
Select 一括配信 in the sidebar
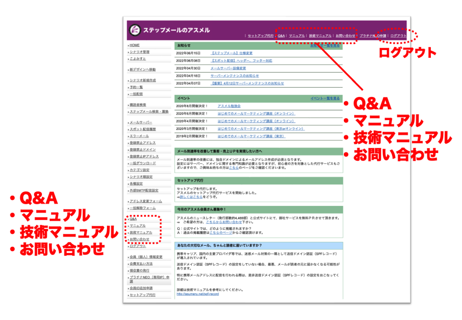point(136,94)
